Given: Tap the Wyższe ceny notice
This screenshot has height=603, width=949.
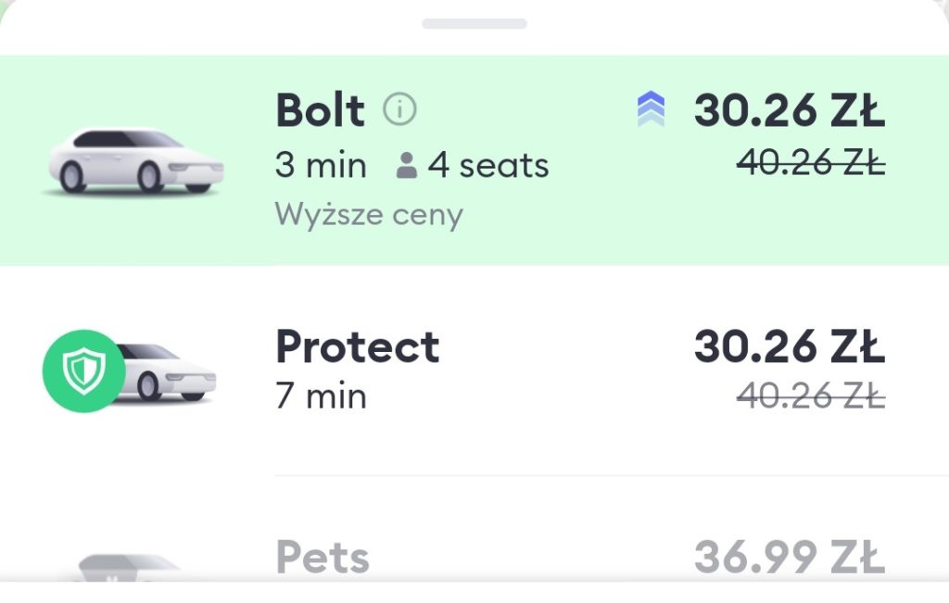Looking at the screenshot, I should click(369, 215).
